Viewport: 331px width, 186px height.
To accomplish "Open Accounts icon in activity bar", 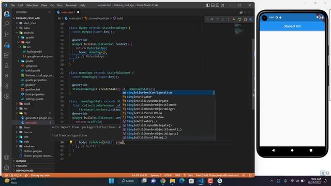I will click(x=7, y=157).
